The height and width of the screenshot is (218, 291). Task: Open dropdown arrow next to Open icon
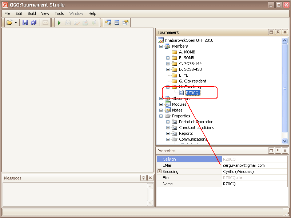click(x=16, y=23)
